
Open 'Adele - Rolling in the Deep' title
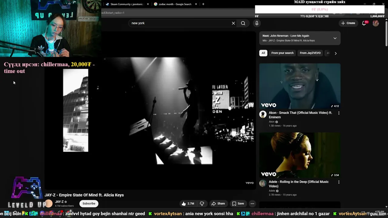[299, 184]
